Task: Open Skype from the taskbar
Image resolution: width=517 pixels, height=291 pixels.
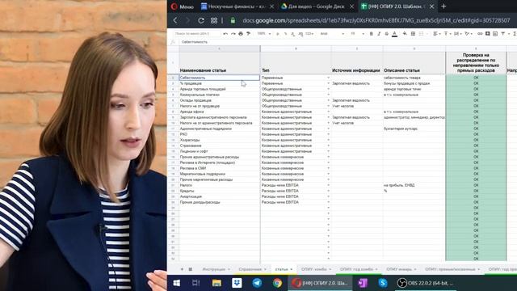Action: coord(382,283)
